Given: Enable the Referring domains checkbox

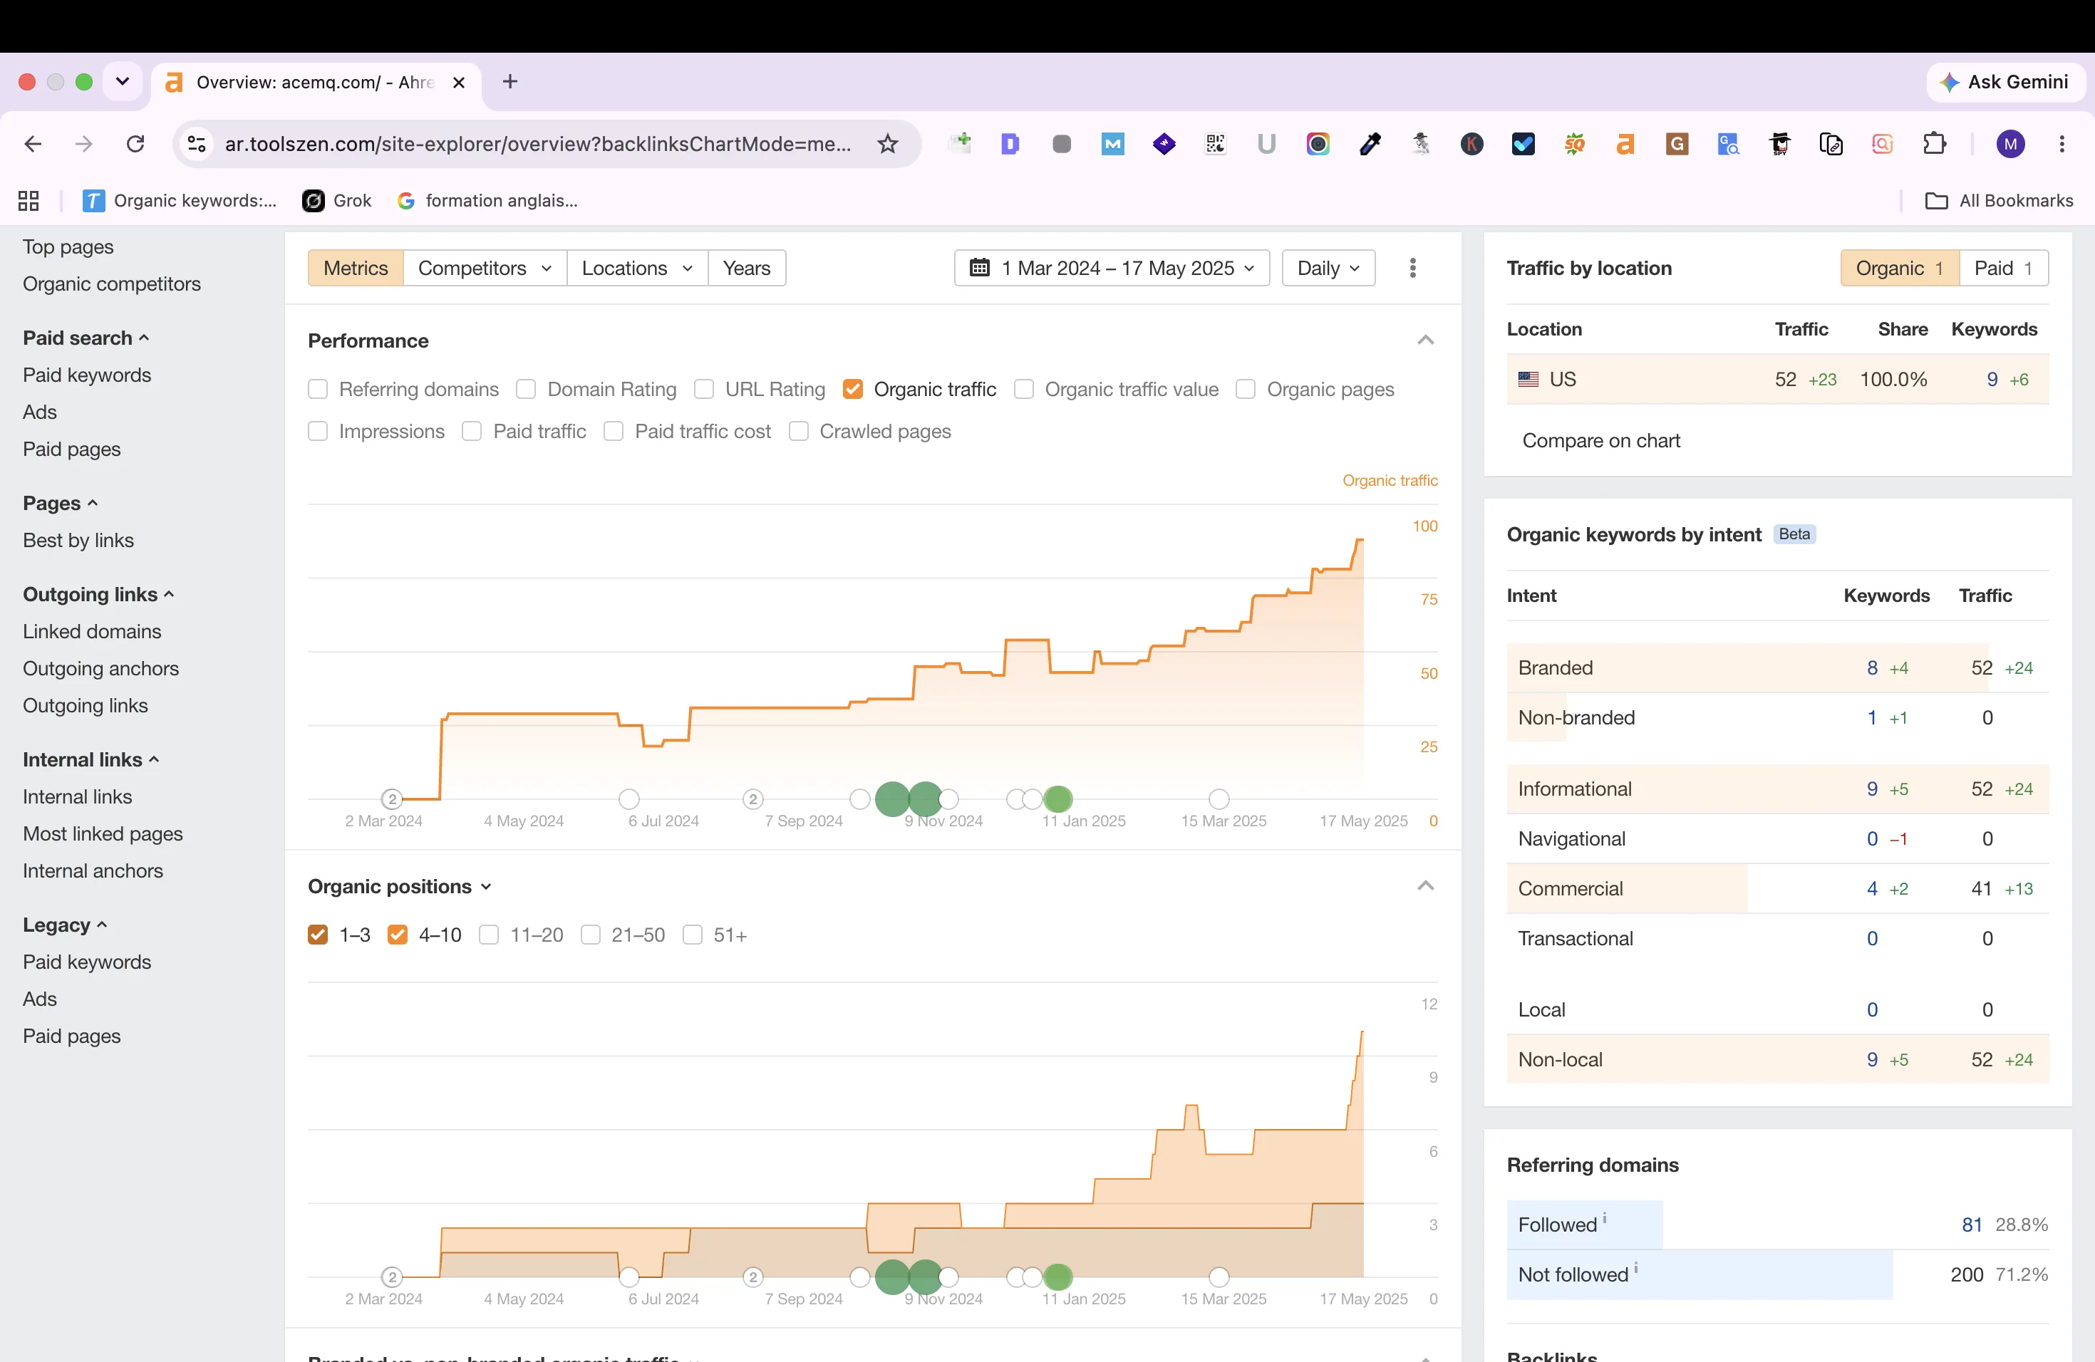Looking at the screenshot, I should pyautogui.click(x=318, y=389).
